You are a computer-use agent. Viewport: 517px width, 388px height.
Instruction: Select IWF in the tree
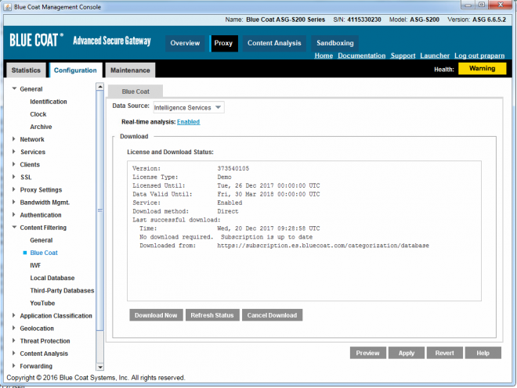coord(35,265)
